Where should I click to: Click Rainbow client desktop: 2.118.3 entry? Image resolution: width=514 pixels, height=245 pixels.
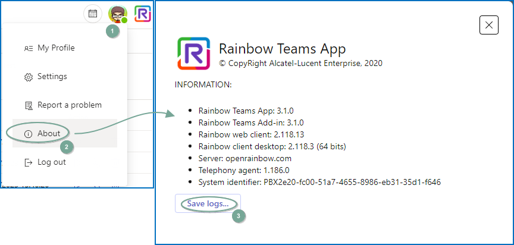(272, 146)
